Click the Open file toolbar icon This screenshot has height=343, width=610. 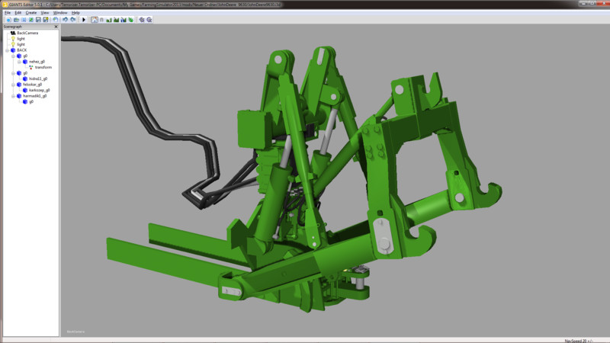click(16, 20)
